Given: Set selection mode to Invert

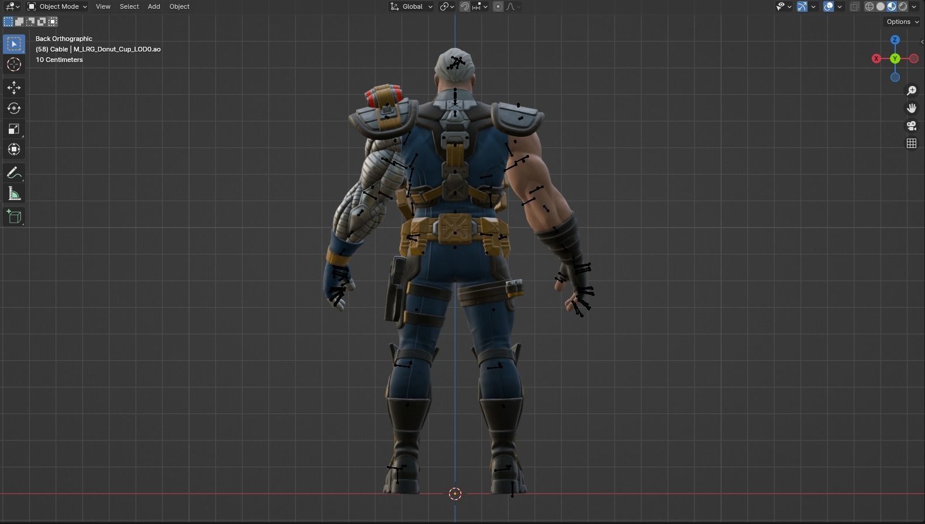Looking at the screenshot, I should pos(42,22).
